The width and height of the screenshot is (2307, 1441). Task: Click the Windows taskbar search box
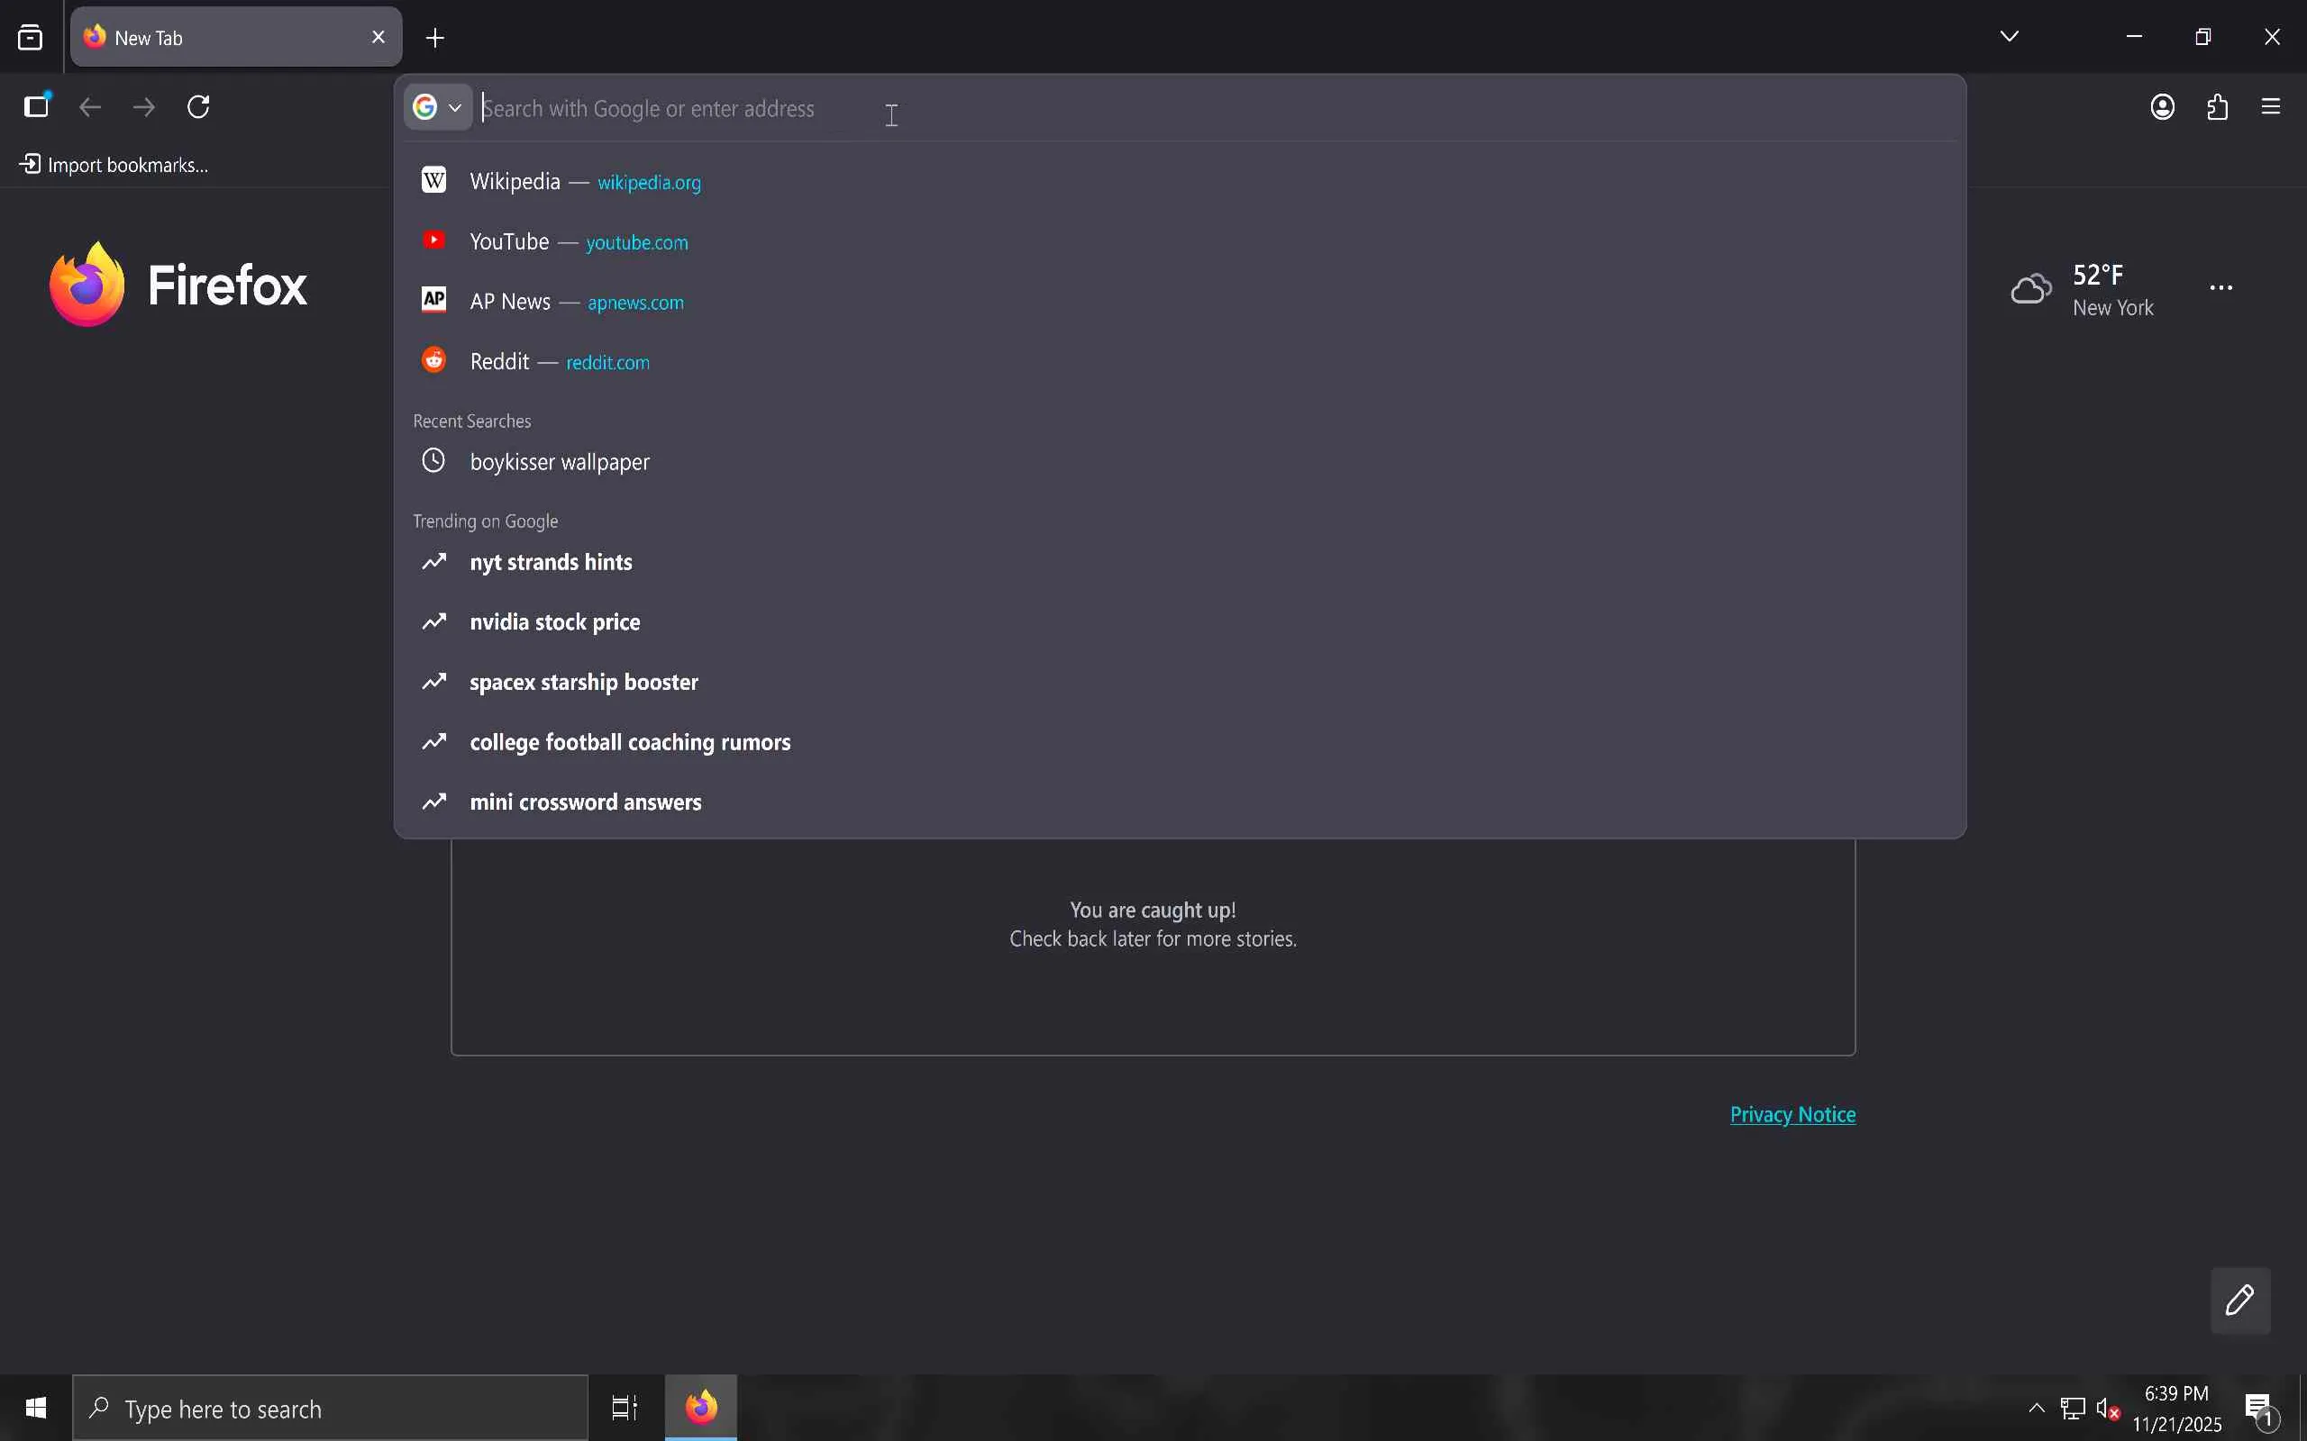click(x=330, y=1409)
